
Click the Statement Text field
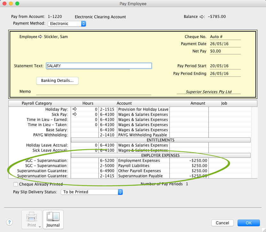99,66
